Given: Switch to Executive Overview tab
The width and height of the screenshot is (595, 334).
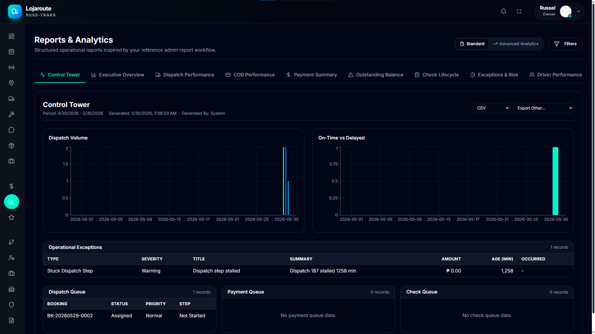Looking at the screenshot, I should pos(118,75).
